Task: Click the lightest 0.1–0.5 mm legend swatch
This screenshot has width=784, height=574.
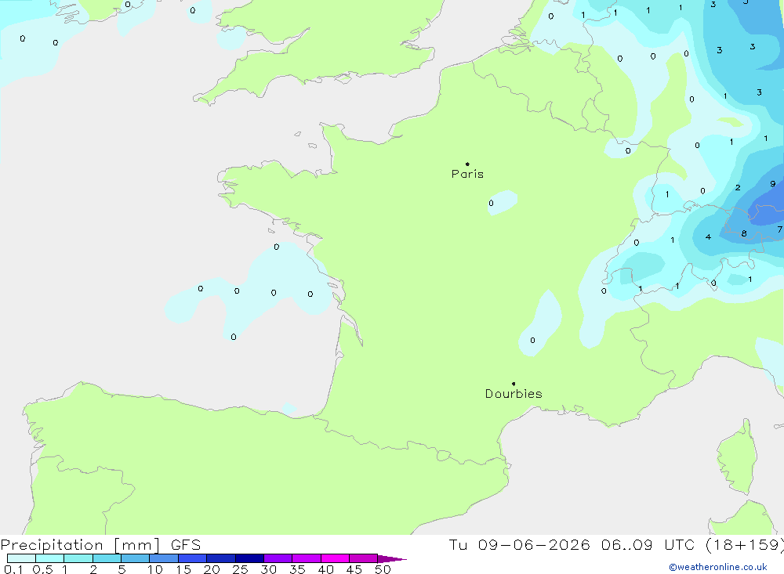Action: pyautogui.click(x=21, y=558)
